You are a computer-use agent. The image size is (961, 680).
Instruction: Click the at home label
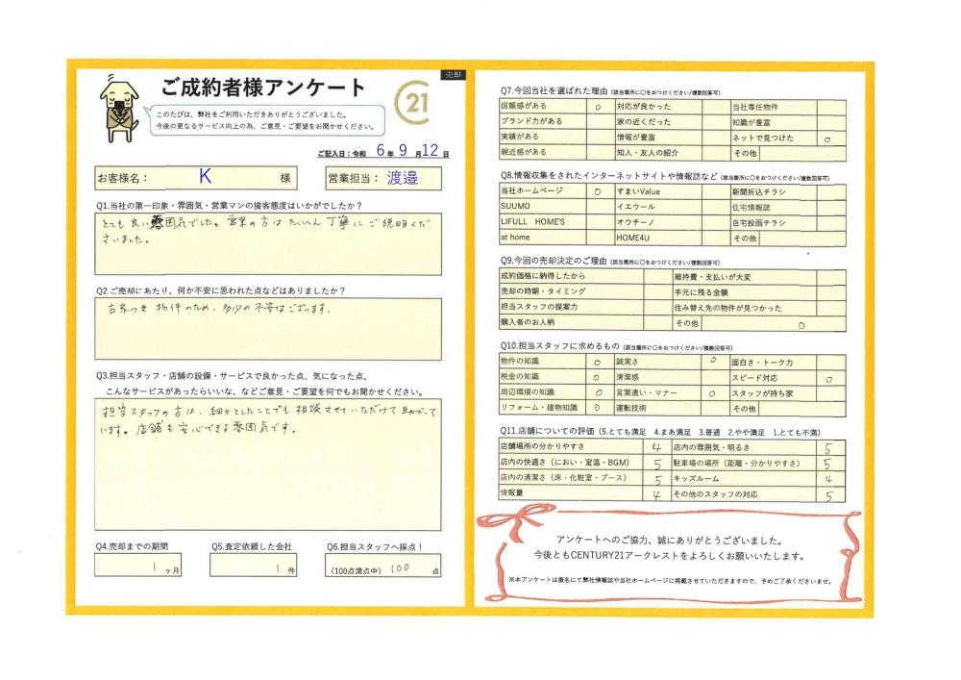tap(515, 238)
